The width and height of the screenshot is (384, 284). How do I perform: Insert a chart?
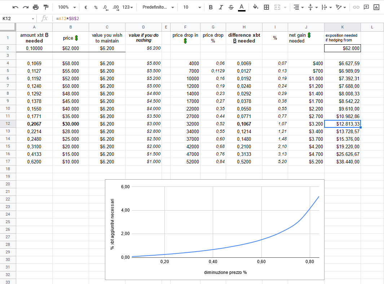coord(376,7)
